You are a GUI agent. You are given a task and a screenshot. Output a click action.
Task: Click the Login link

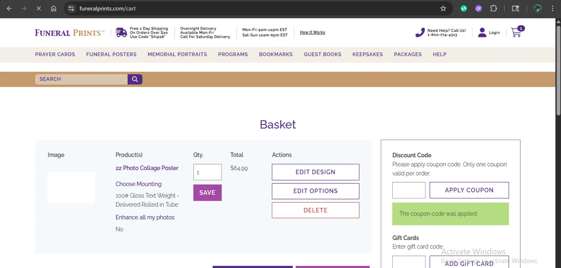[x=494, y=33]
